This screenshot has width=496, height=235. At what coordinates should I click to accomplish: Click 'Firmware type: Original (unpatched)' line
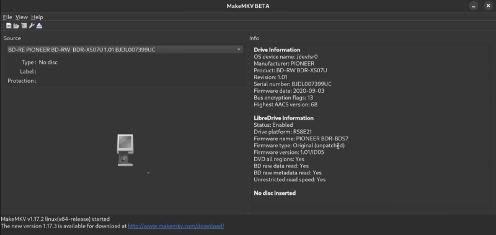[x=299, y=145]
